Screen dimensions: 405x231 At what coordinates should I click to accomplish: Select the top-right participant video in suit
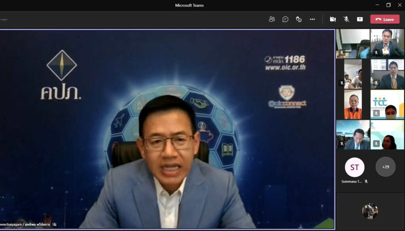pos(387,43)
